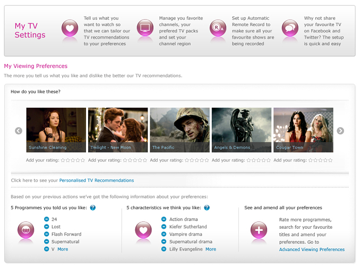361x268 pixels.
Task: Click 'Kiefer Sutherland' characteristic name
Action: (188, 227)
